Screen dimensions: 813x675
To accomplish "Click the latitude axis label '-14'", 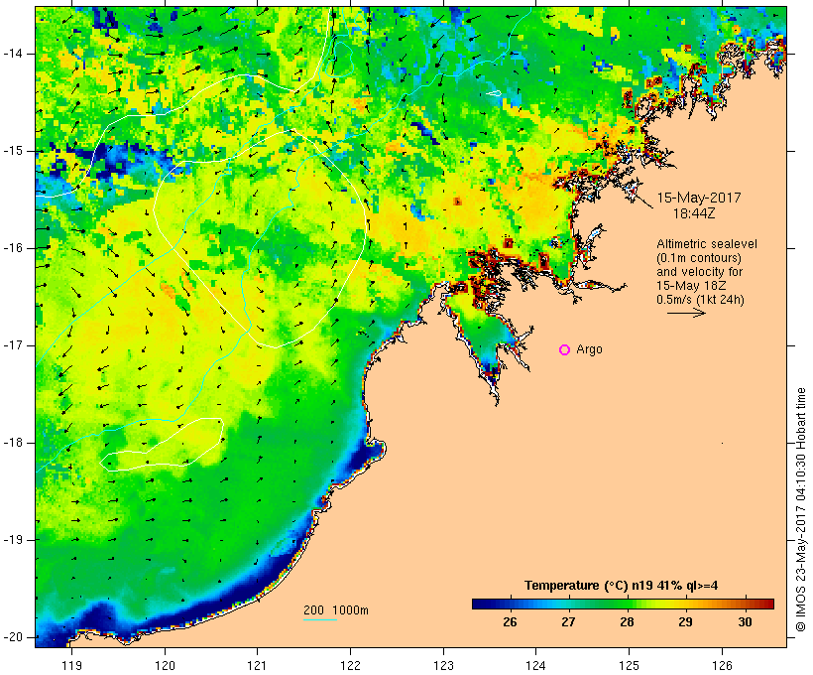I will click(x=13, y=54).
